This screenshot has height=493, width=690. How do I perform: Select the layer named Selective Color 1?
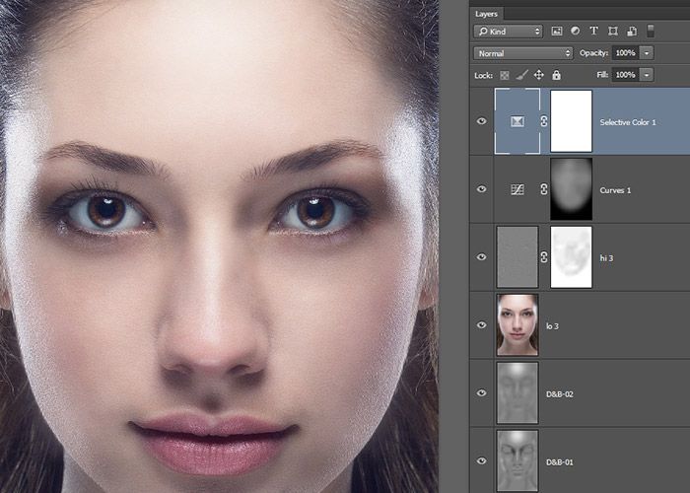tap(628, 122)
